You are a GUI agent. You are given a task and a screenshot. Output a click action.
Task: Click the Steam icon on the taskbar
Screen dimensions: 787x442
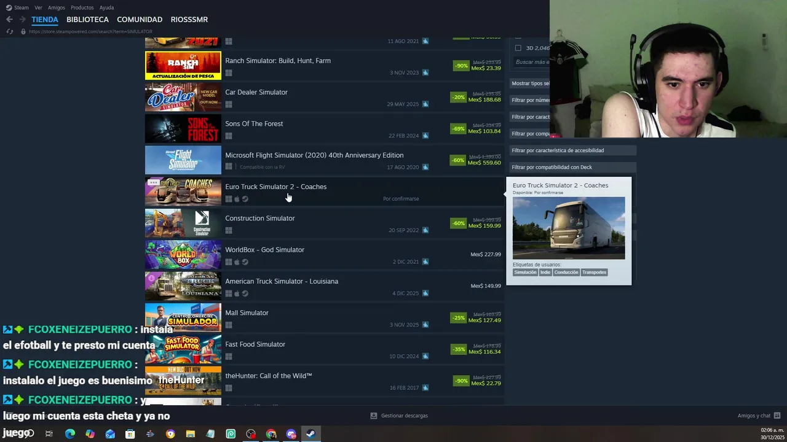point(311,434)
